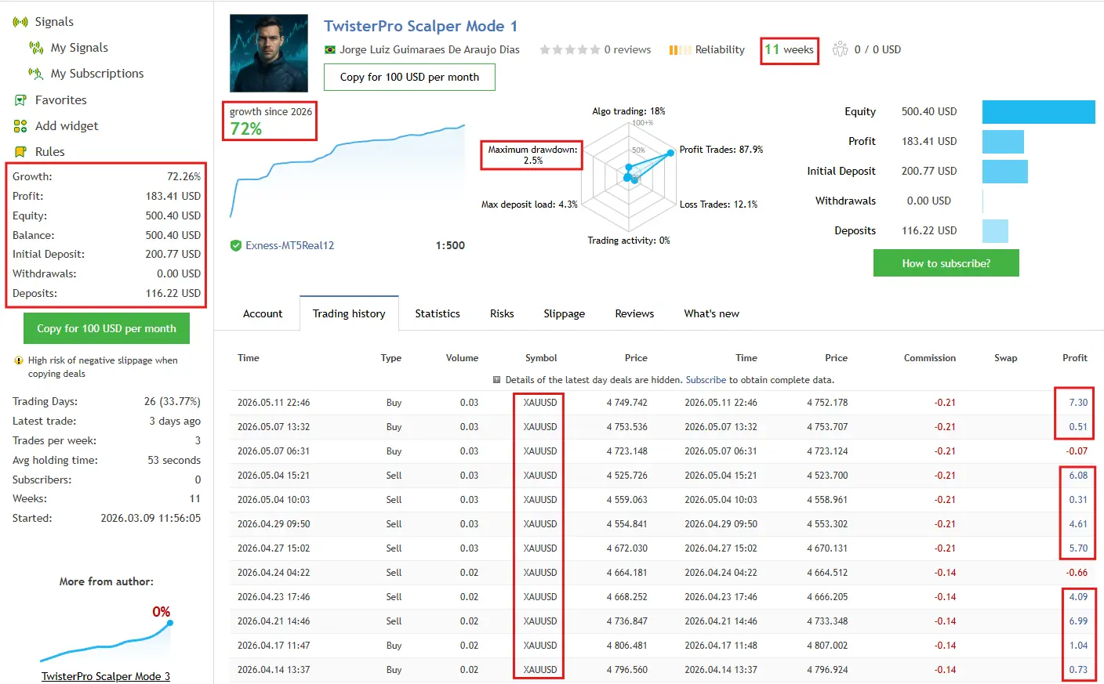
Task: Click the green verified shield next to Exness-MT5Real12
Action: coord(235,245)
